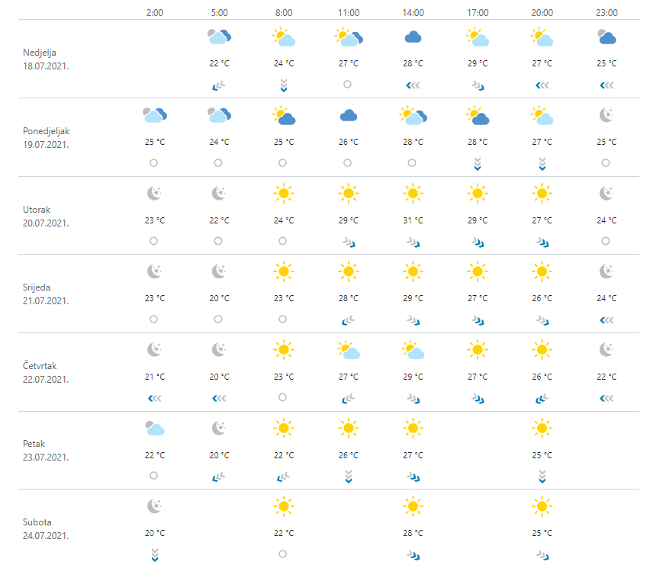Select the Srijeda 21.07.2021. row label
666x565 pixels.
click(x=47, y=294)
